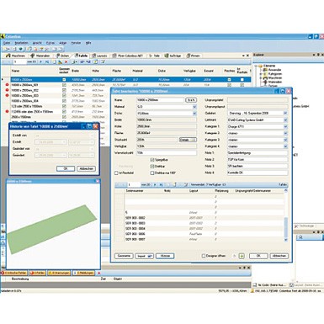
Task: Click Abbrechen in Tafel bearbeiten dialog
Action: (279, 256)
